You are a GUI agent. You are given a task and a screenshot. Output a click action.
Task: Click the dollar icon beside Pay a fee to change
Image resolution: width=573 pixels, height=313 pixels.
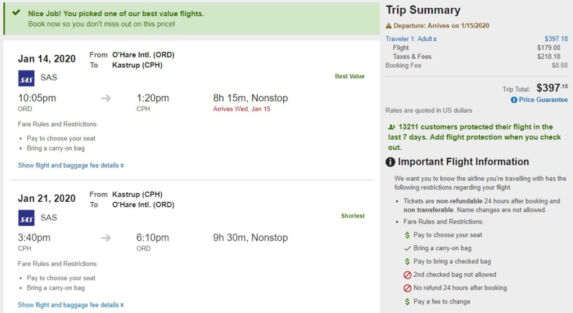407,302
